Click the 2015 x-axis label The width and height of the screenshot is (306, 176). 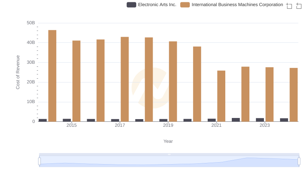72,125
